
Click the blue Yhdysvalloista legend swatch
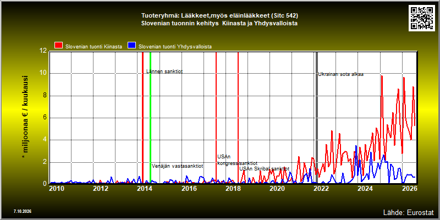click(131, 46)
